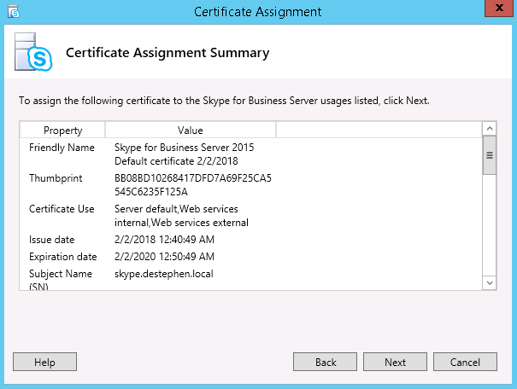Viewport: 517px width, 389px height.
Task: Select the Issue date row label
Action: pyautogui.click(x=52, y=240)
